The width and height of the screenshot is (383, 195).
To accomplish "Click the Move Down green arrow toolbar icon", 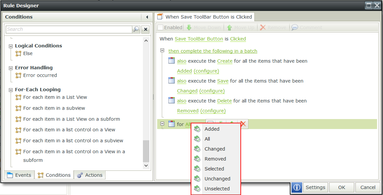I will pos(189,28).
